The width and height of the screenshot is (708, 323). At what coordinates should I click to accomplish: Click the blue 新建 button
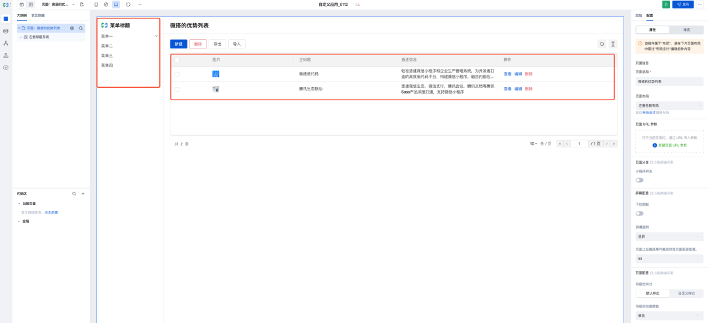point(178,44)
